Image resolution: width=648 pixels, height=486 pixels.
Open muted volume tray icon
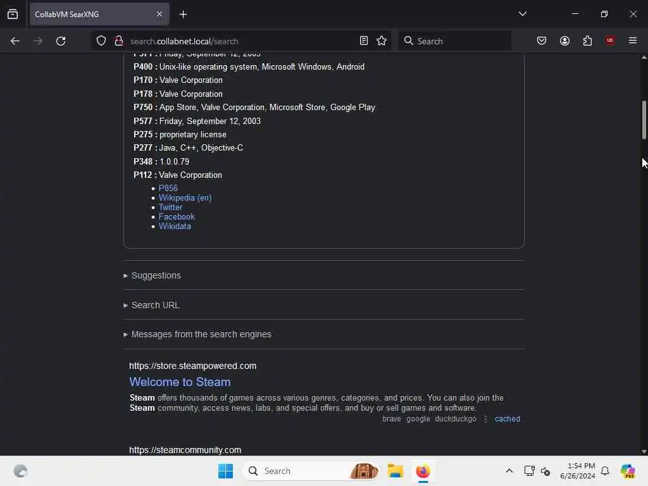click(x=545, y=471)
